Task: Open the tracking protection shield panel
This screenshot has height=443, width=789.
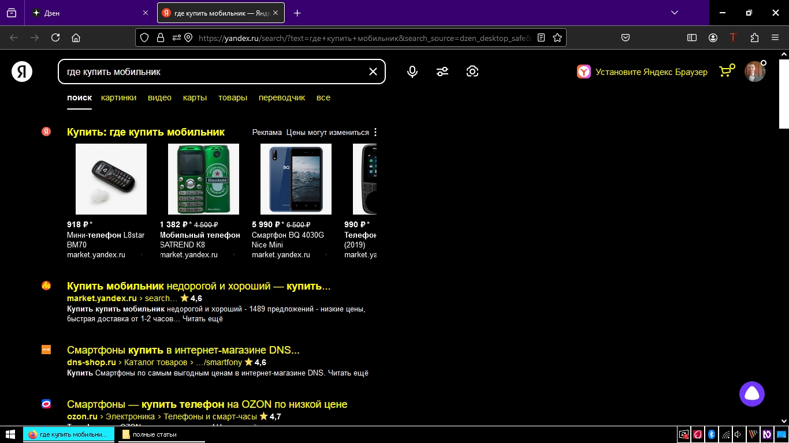Action: tap(144, 37)
